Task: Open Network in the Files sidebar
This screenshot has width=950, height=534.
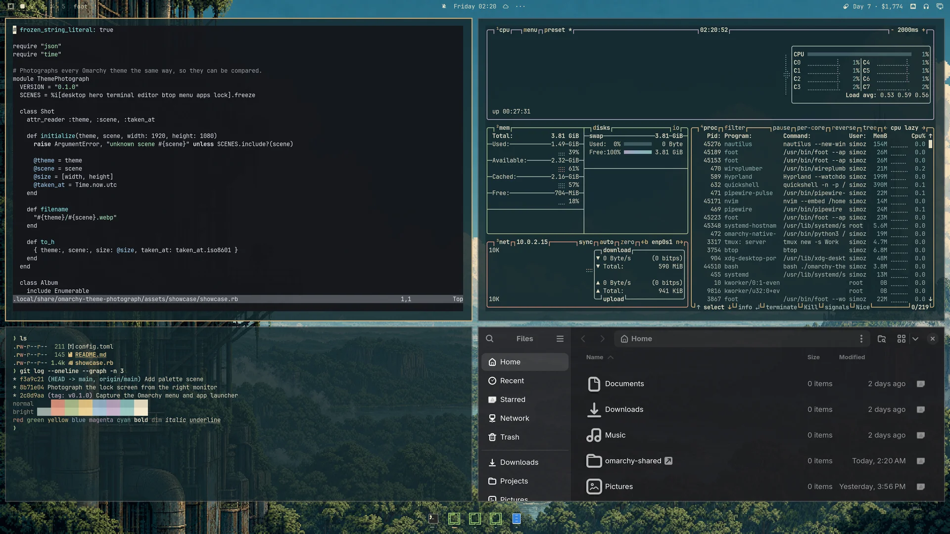Action: (x=525, y=418)
